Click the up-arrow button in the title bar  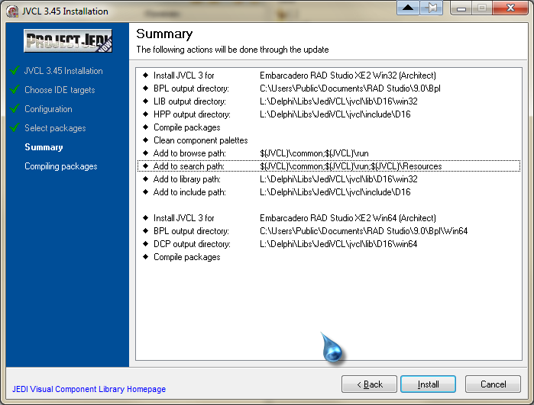409,8
